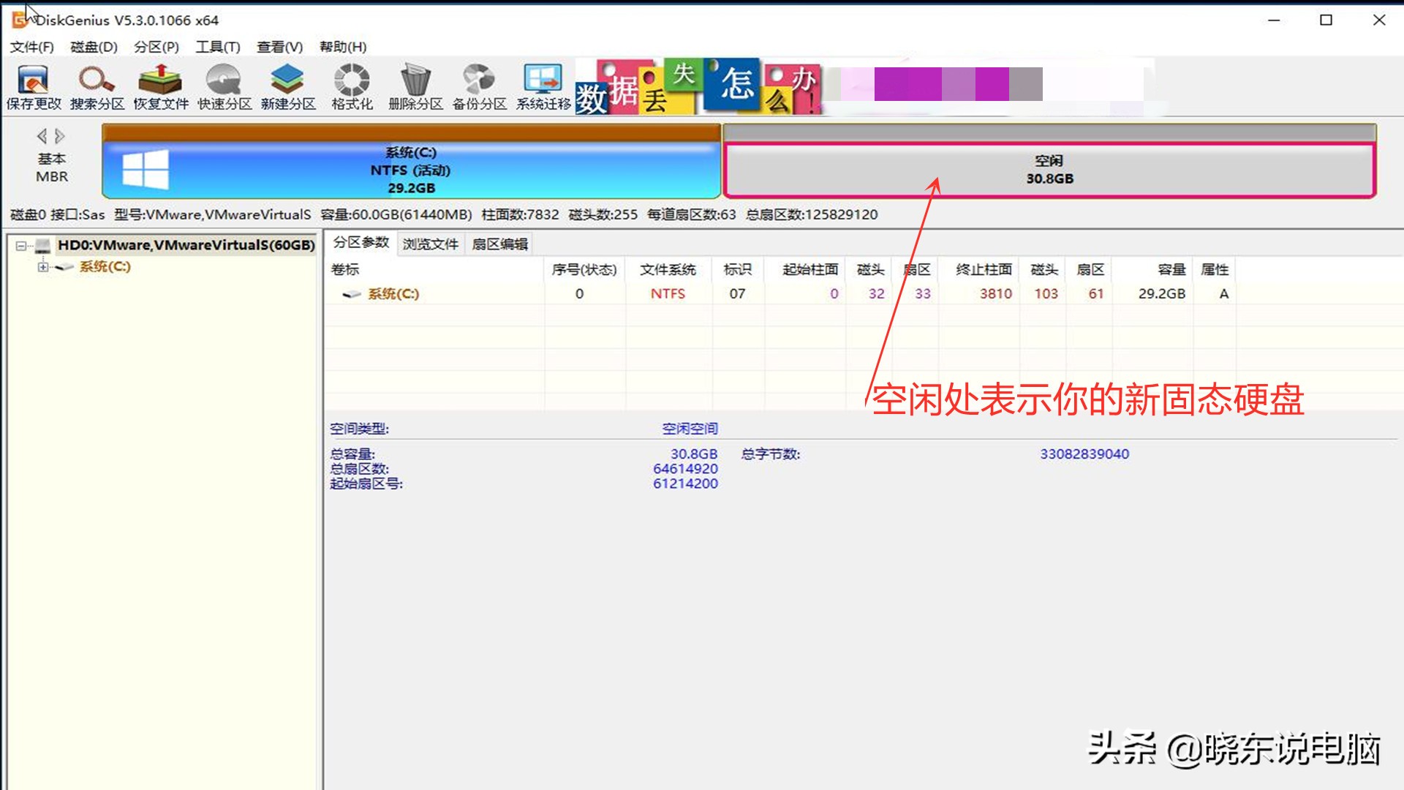The width and height of the screenshot is (1404, 790).
Task: Select the 系统(C:) NTFS partition block
Action: tap(409, 170)
